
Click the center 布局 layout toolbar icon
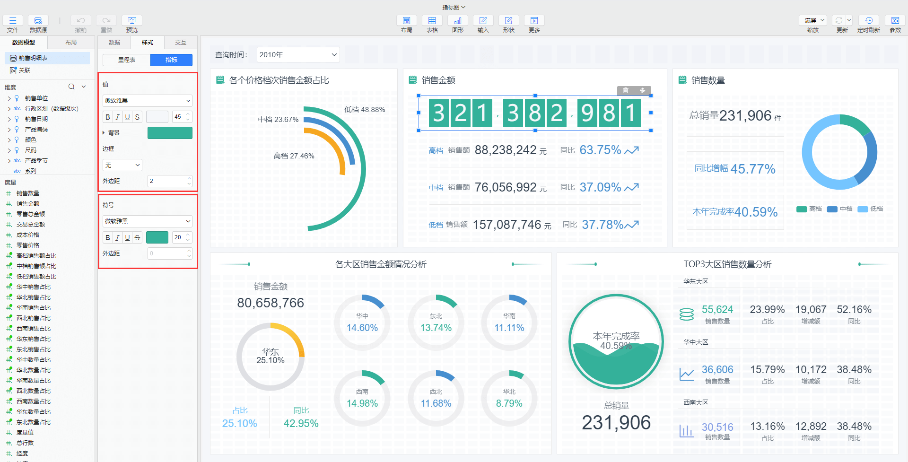[406, 20]
